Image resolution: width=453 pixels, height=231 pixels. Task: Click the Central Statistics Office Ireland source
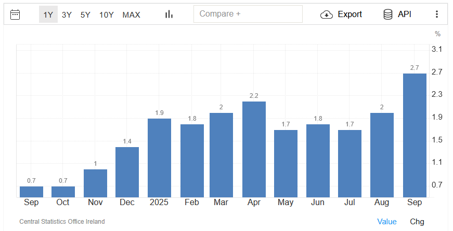click(x=62, y=222)
